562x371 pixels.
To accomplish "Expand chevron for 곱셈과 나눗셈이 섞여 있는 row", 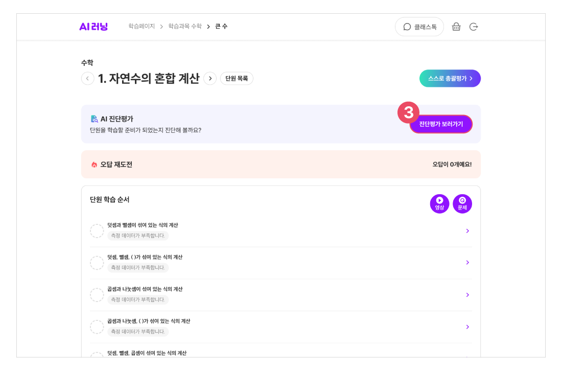I will click(467, 295).
